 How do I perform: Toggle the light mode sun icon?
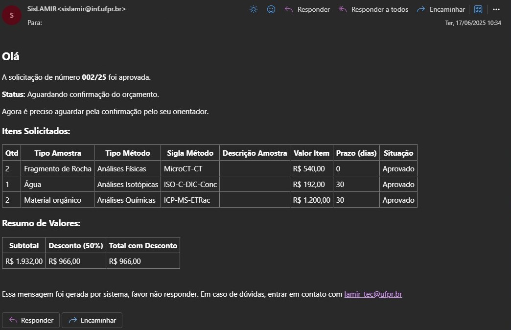pos(254,9)
